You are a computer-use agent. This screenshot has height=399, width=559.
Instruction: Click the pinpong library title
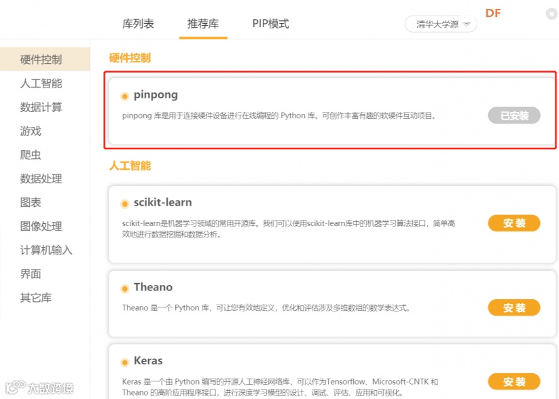pyautogui.click(x=156, y=95)
